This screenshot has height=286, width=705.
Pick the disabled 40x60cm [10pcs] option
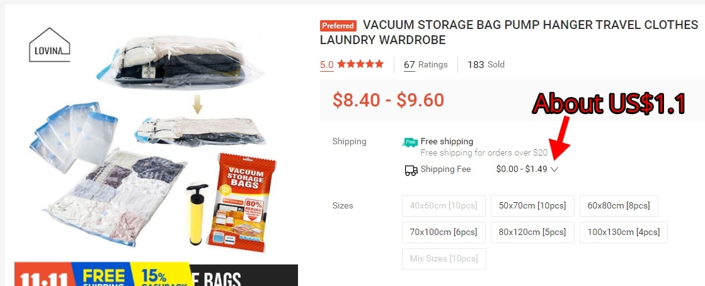click(x=444, y=206)
